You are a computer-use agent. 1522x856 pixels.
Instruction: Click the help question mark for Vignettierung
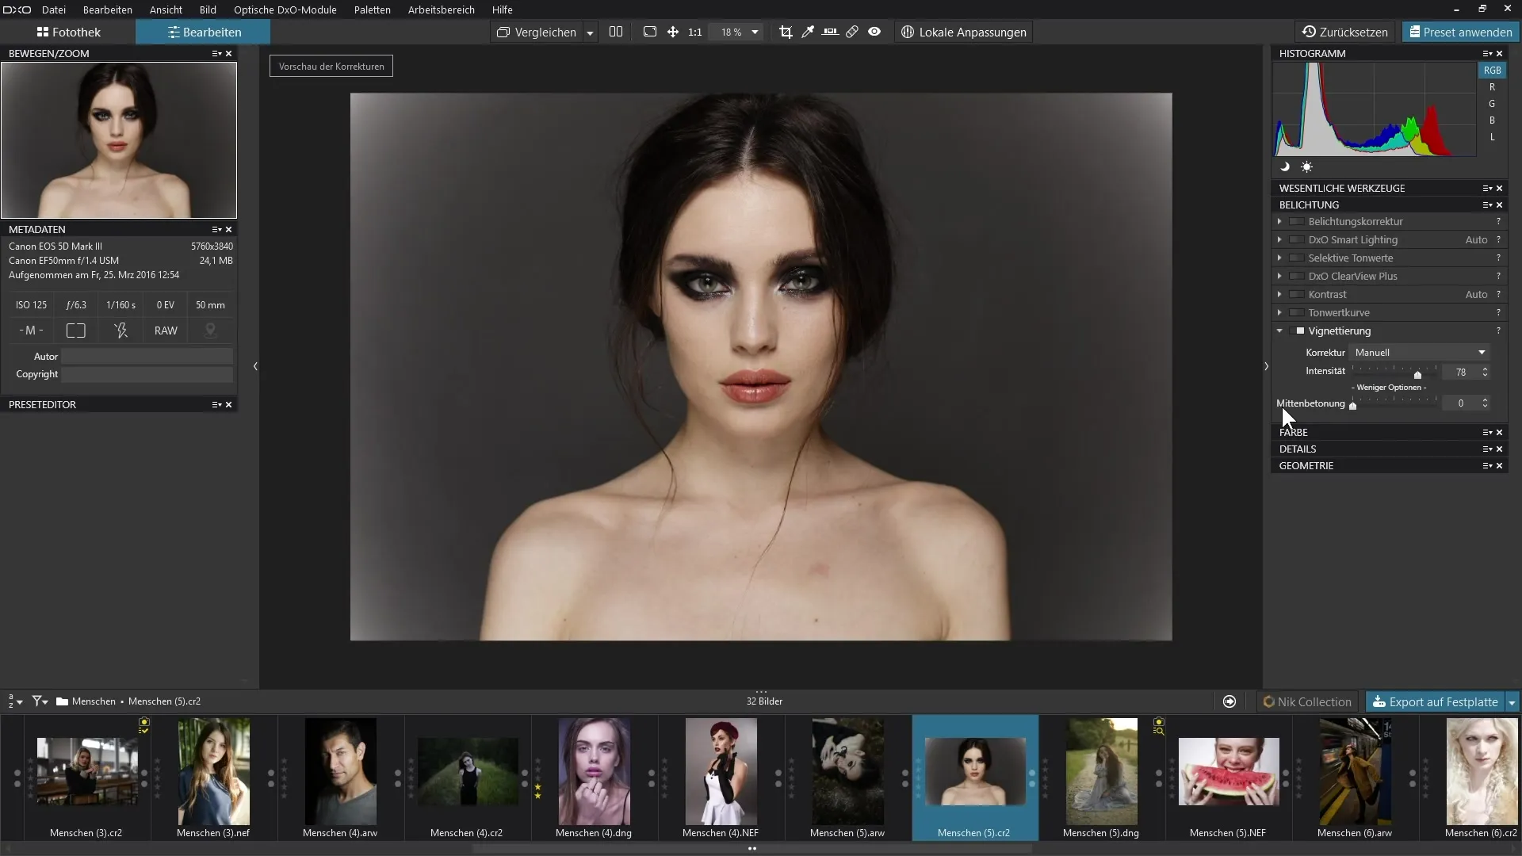pyautogui.click(x=1498, y=331)
